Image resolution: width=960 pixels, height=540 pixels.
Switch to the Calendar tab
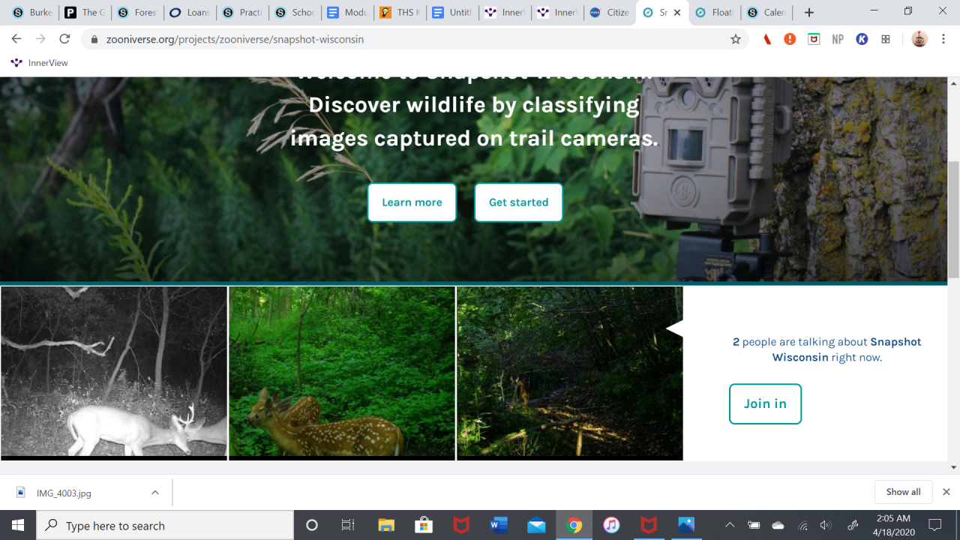(x=766, y=13)
